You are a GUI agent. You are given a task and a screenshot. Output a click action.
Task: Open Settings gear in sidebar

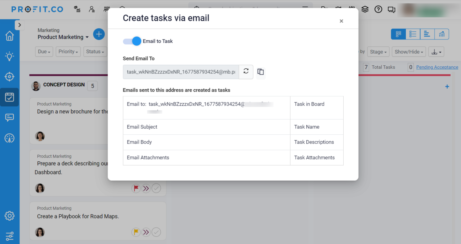coord(9,216)
